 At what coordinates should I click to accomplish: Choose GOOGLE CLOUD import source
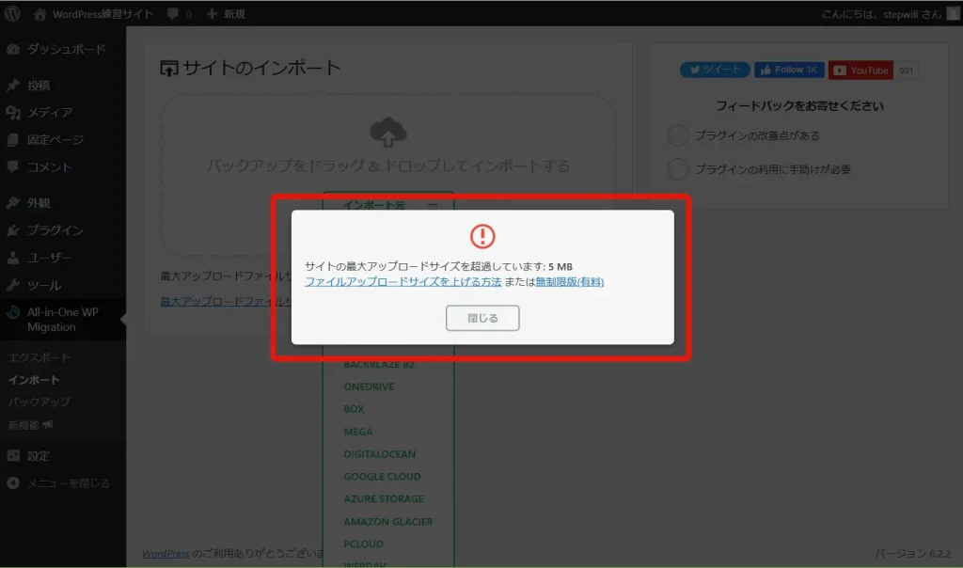point(382,477)
